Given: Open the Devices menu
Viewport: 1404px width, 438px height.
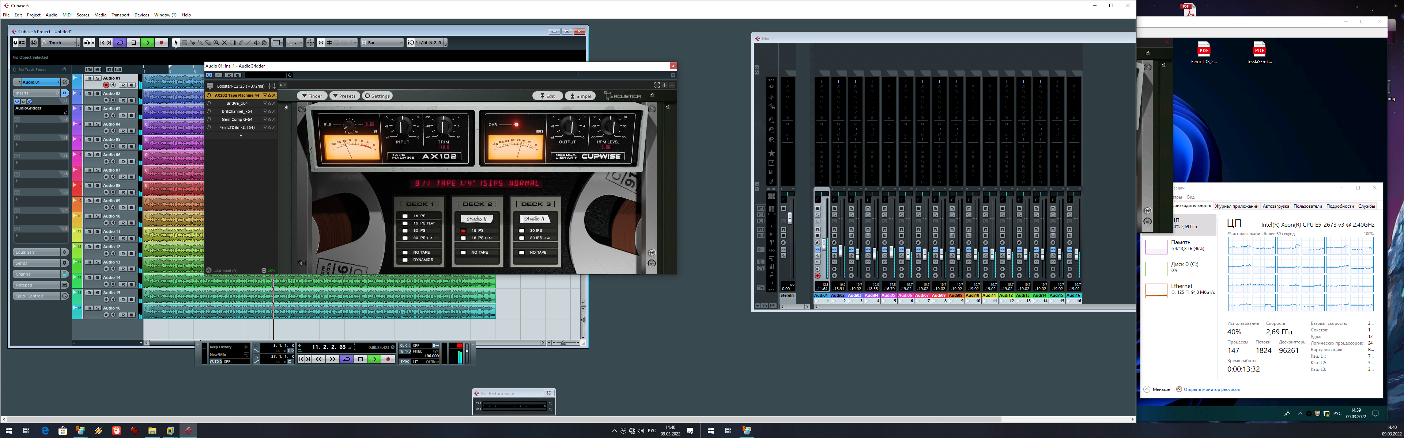Looking at the screenshot, I should pyautogui.click(x=142, y=15).
